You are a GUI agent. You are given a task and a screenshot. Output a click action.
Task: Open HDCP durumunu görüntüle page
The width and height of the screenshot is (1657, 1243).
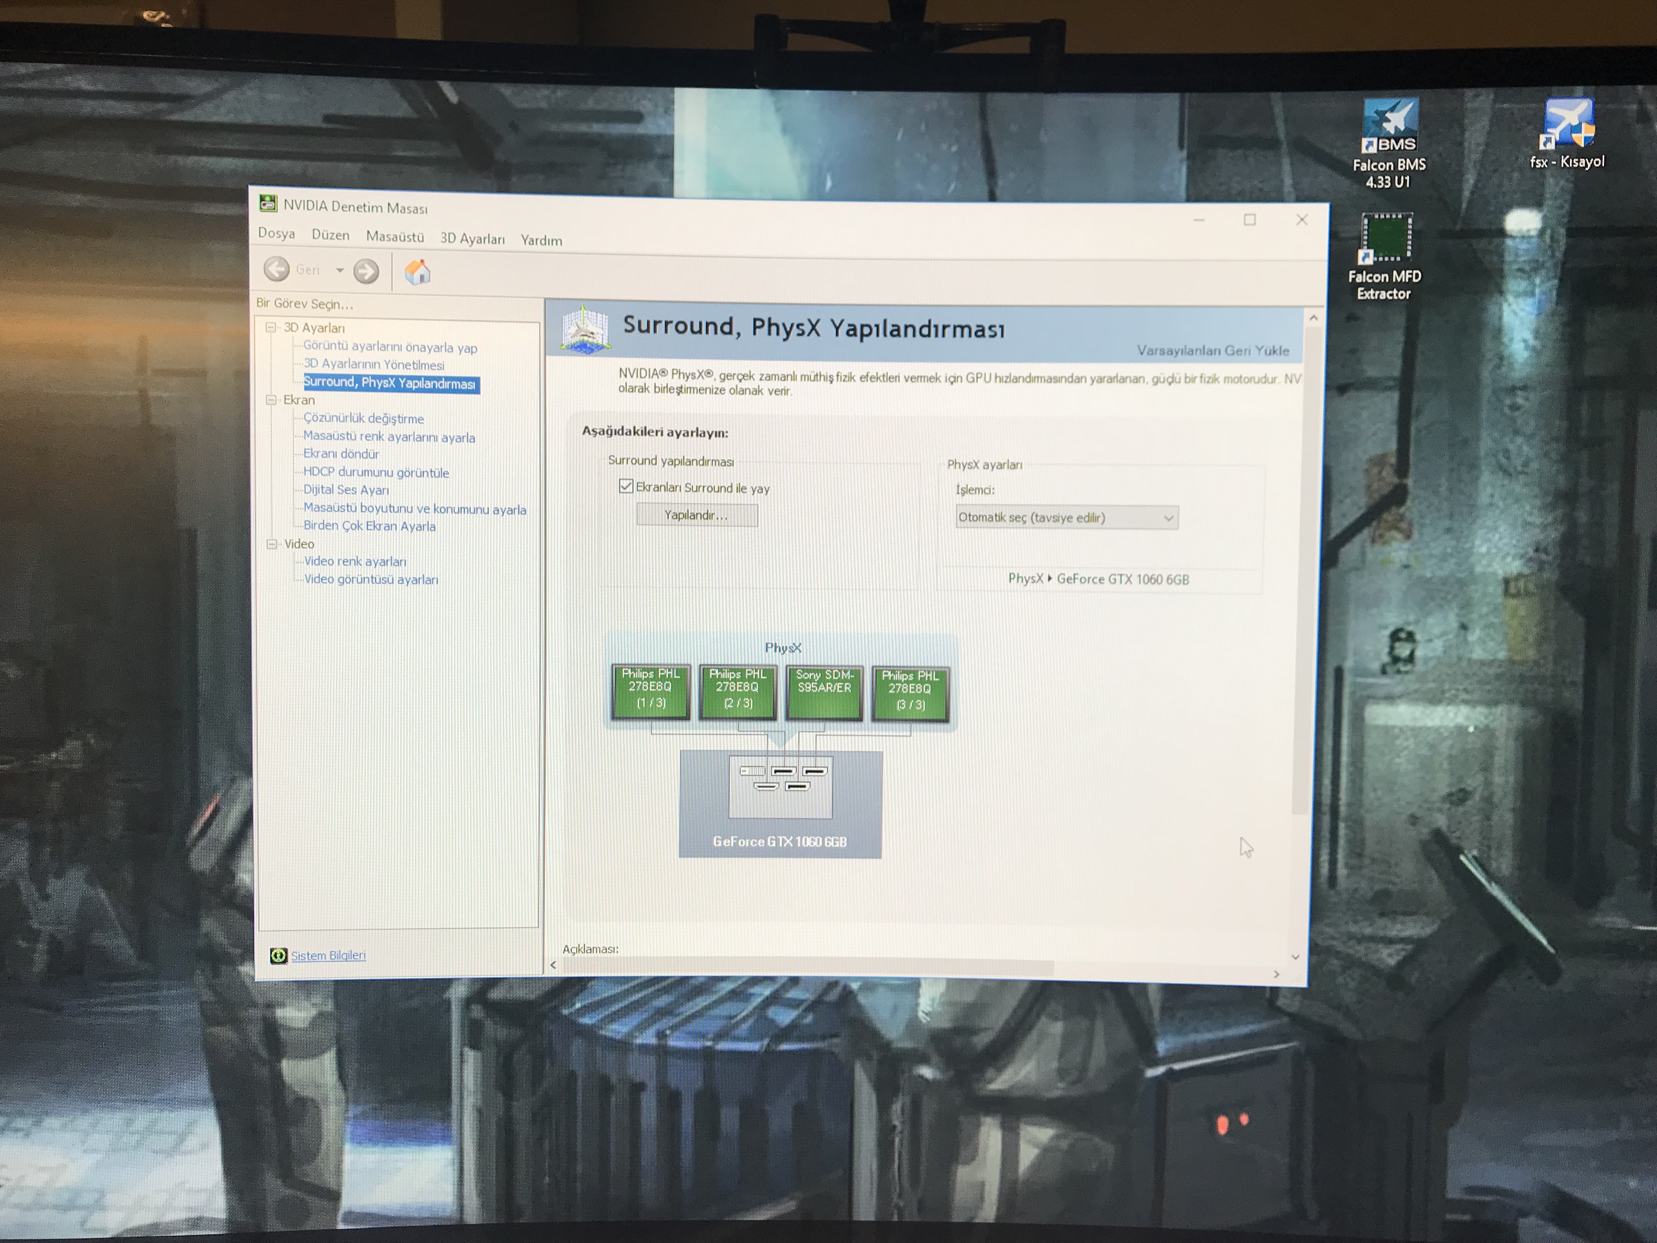coord(376,472)
